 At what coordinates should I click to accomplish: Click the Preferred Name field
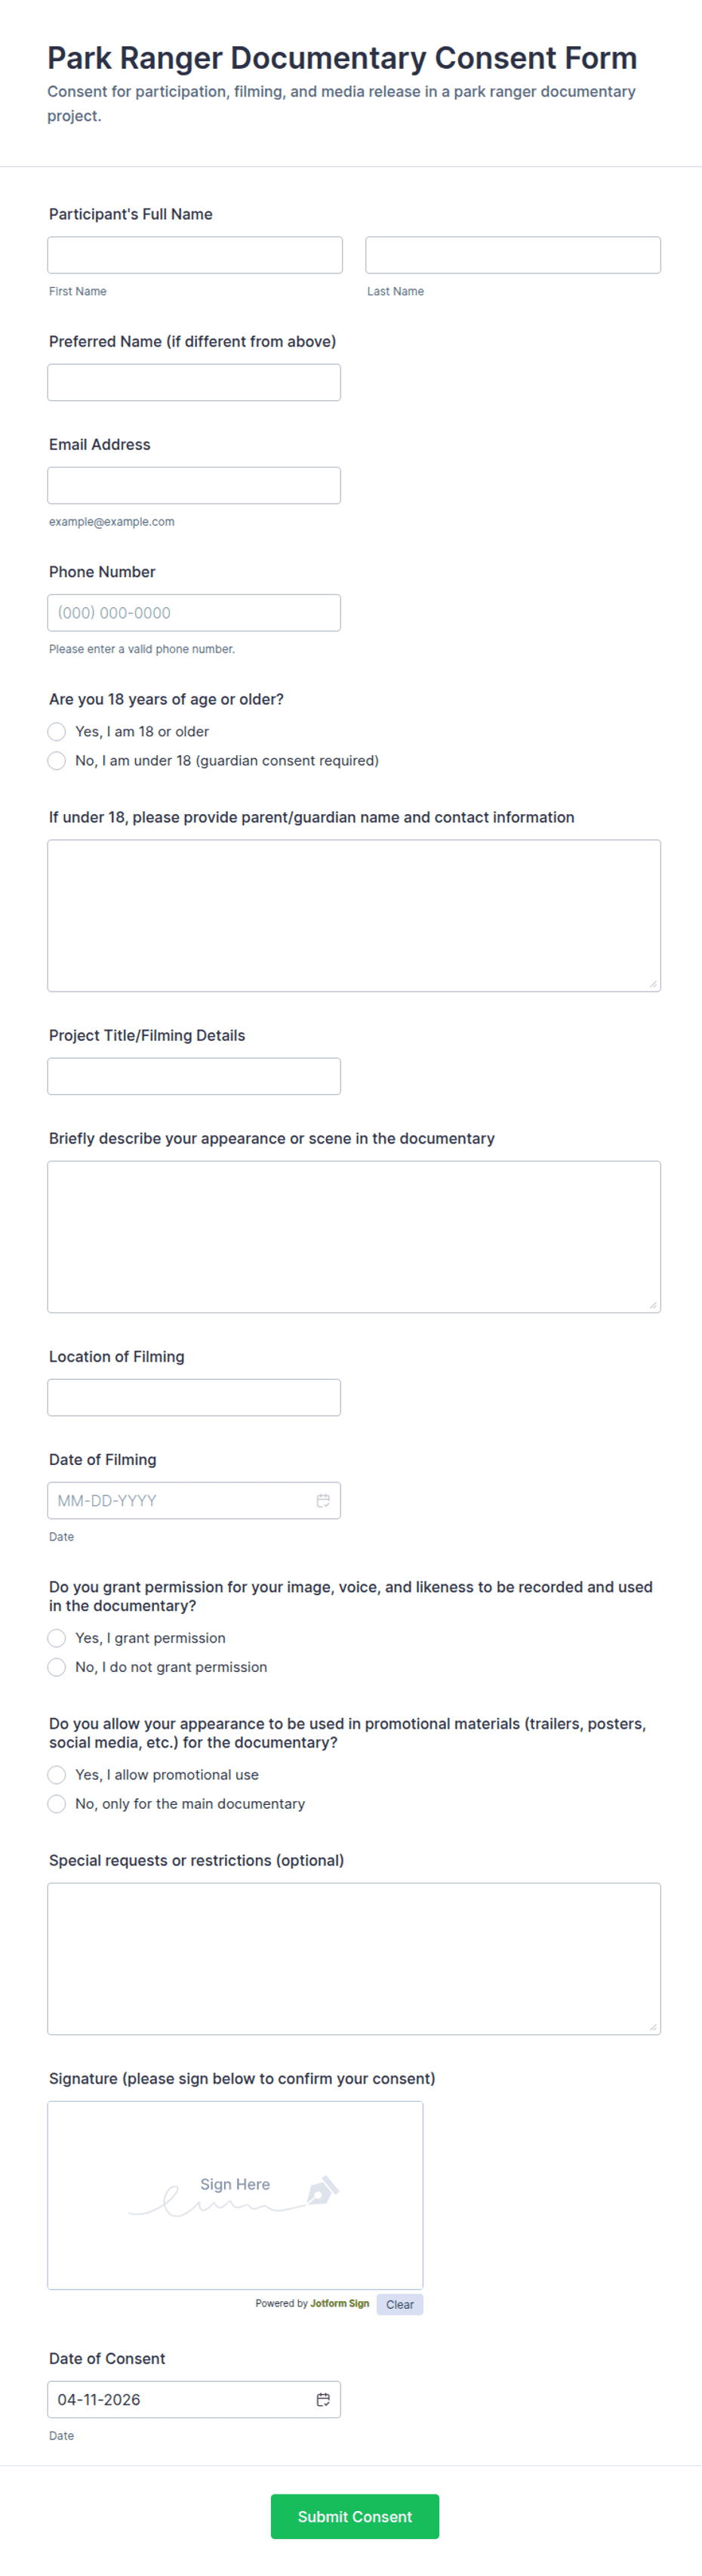pyautogui.click(x=194, y=382)
